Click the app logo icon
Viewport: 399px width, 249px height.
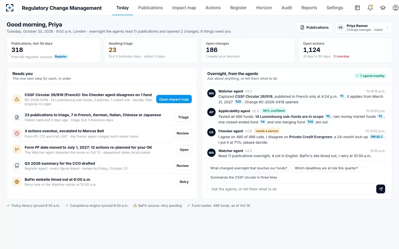10,8
